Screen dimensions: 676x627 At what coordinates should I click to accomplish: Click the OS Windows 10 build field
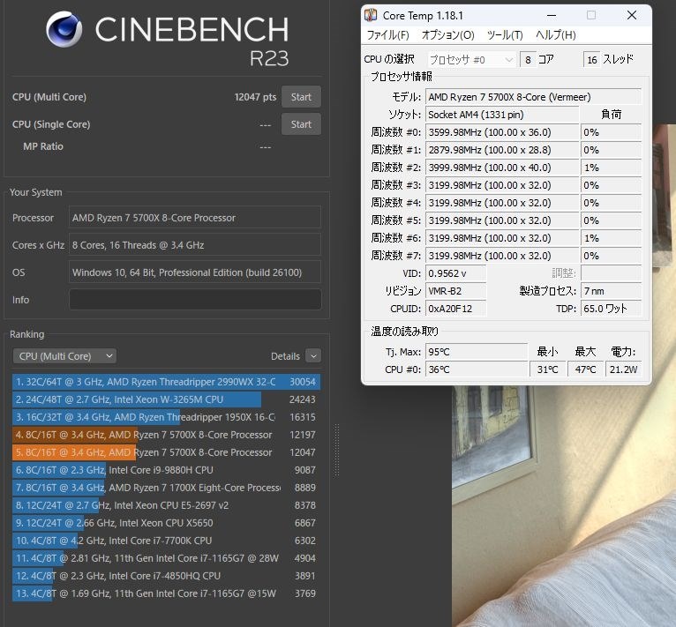tap(195, 272)
